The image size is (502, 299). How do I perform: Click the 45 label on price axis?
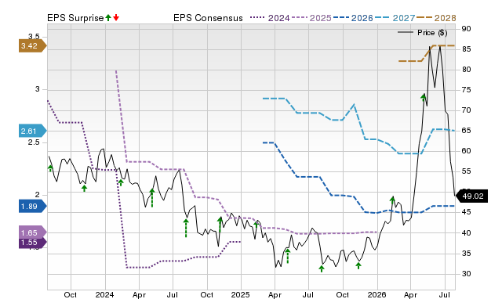(x=466, y=212)
